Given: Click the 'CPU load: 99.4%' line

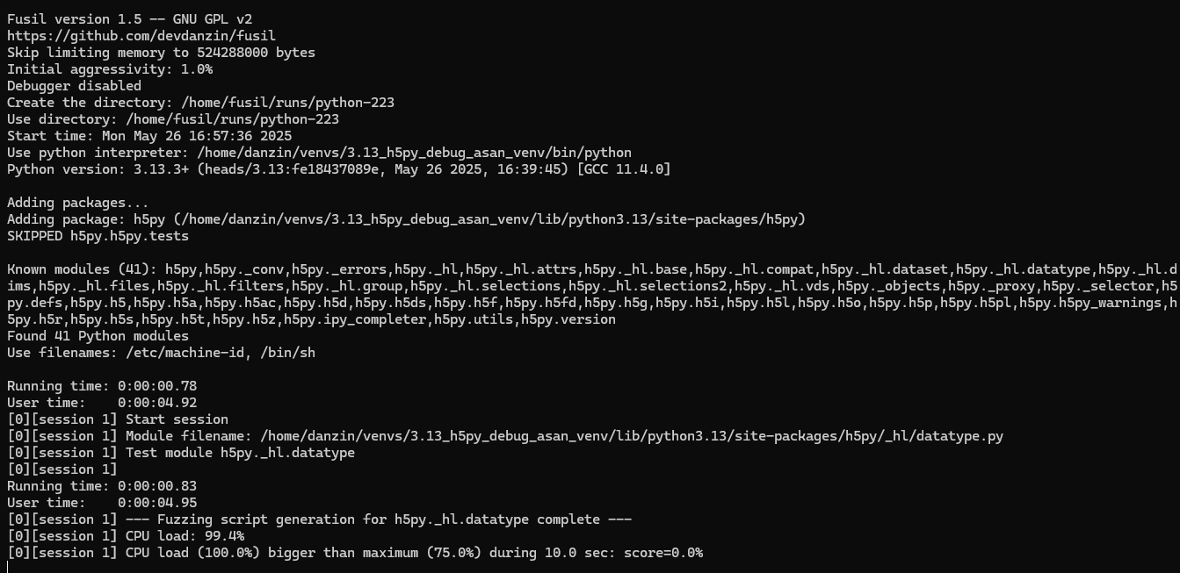Looking at the screenshot, I should coord(126,536).
